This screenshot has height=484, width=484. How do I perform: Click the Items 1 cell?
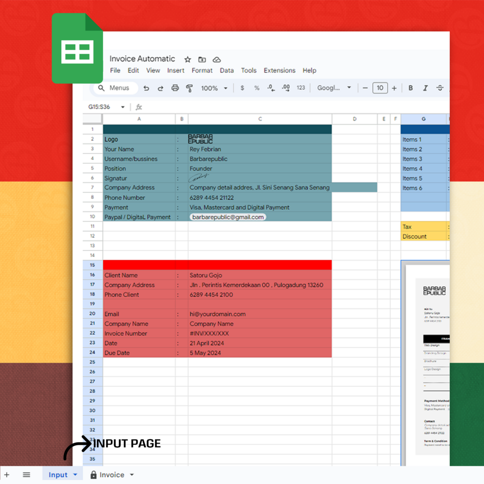click(423, 140)
